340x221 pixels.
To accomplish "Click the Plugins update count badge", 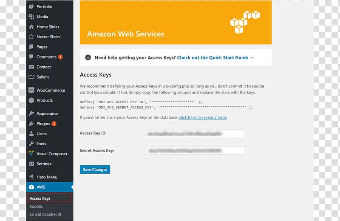I will 54,124.
